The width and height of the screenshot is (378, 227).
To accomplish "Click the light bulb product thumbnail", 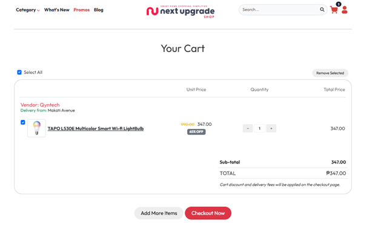I will pyautogui.click(x=36, y=128).
